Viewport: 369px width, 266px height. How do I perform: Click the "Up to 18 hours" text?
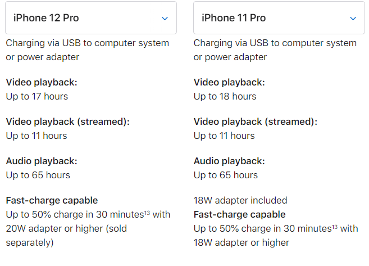(225, 96)
